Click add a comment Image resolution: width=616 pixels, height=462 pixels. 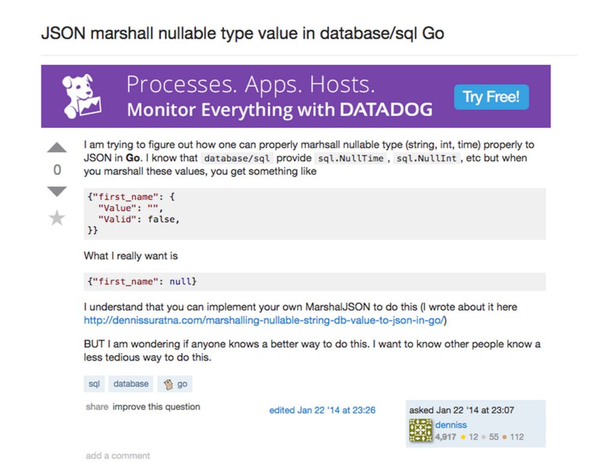click(x=118, y=455)
